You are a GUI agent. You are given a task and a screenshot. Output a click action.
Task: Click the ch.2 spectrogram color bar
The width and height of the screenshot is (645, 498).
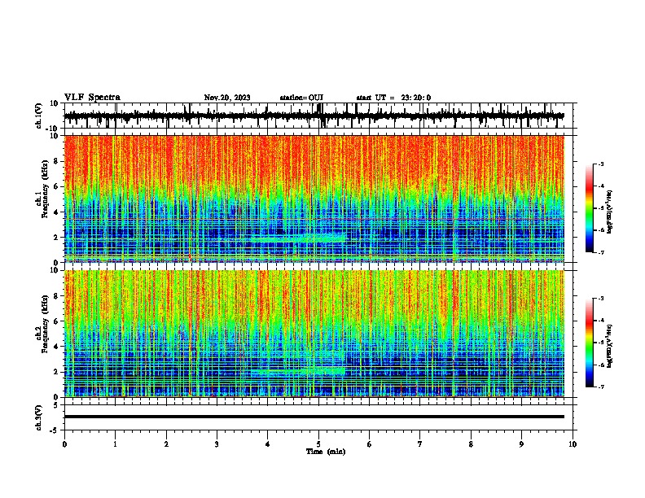click(589, 343)
